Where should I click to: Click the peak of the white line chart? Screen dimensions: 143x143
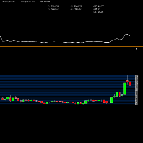pos(127,34)
